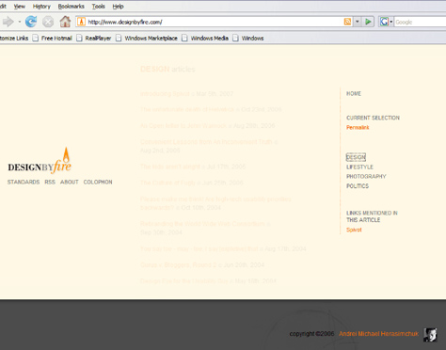446x350 pixels.
Task: Click the green Go arrow button
Action: (x=368, y=22)
